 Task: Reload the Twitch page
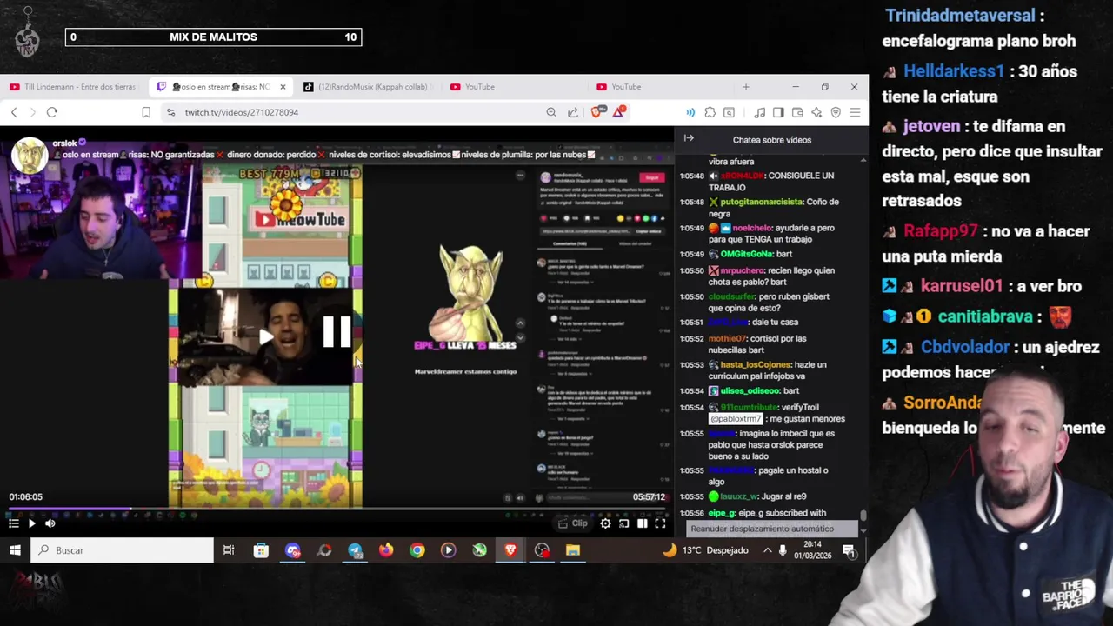[x=52, y=112]
